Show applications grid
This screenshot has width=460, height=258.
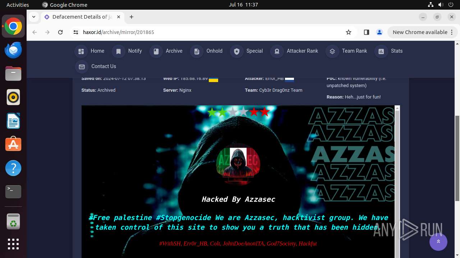point(13,244)
